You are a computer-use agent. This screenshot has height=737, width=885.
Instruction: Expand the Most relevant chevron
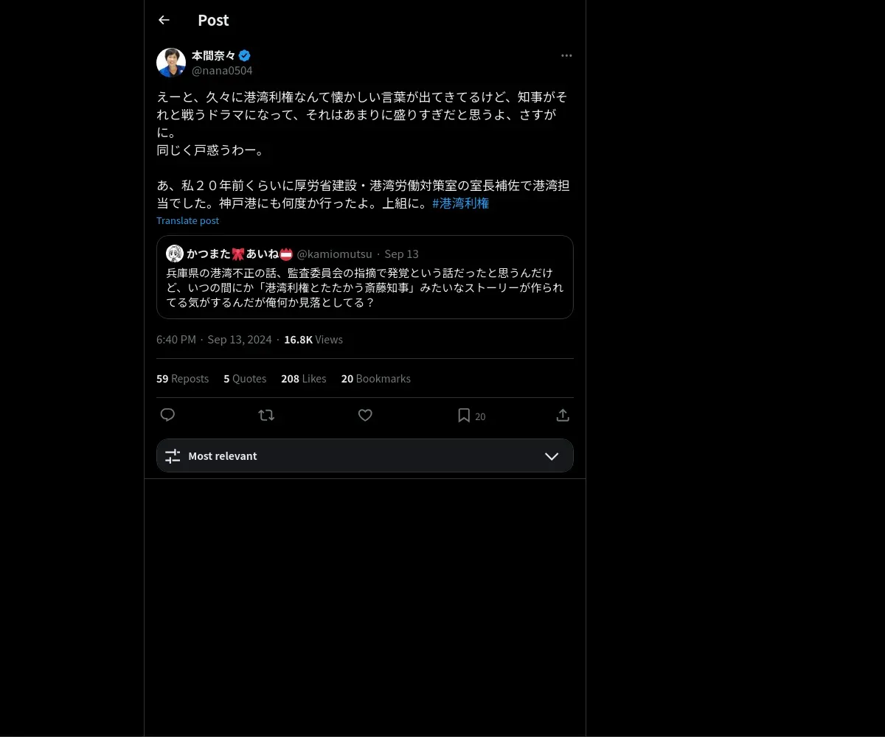[x=552, y=456]
